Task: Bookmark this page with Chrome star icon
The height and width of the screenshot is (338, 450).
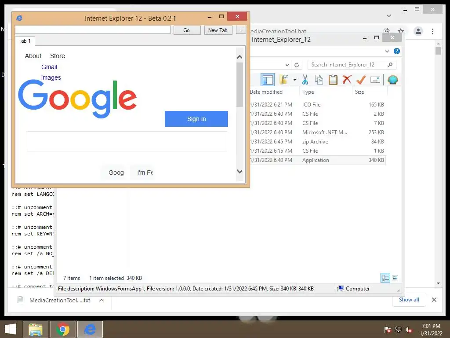Action: tap(401, 31)
